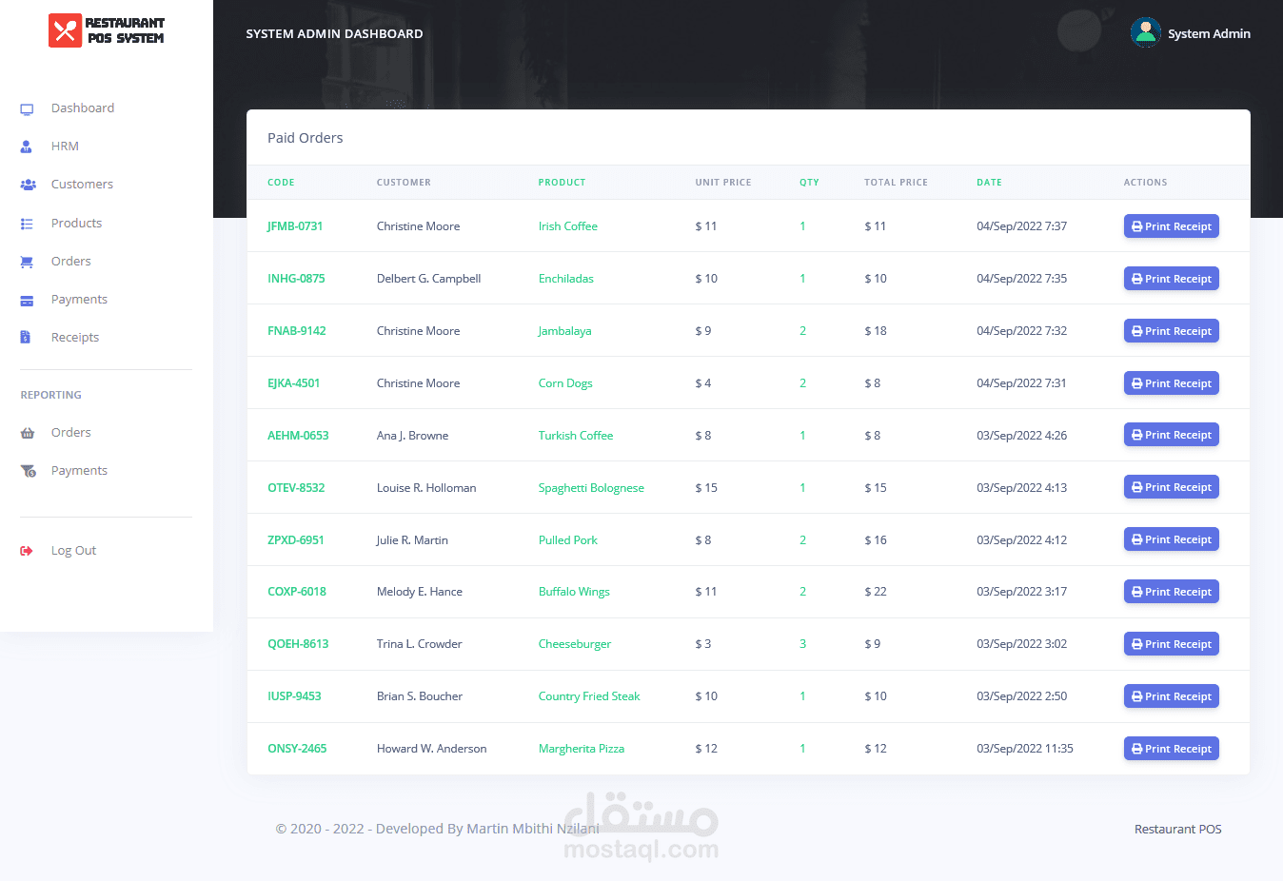Click the Buffalo Wings product name
The image size is (1283, 881).
pos(574,592)
